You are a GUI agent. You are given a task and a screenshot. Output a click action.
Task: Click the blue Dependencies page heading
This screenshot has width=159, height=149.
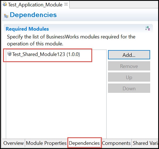(33, 15)
